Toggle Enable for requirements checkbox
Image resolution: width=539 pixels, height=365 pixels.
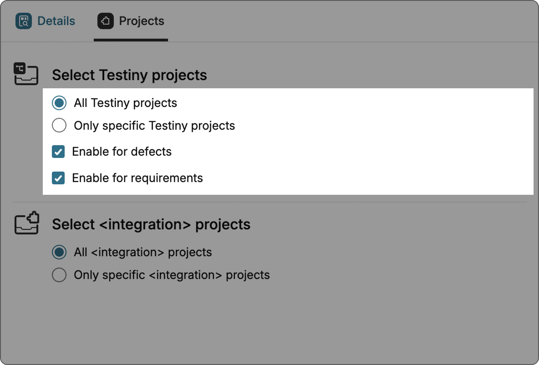point(58,177)
